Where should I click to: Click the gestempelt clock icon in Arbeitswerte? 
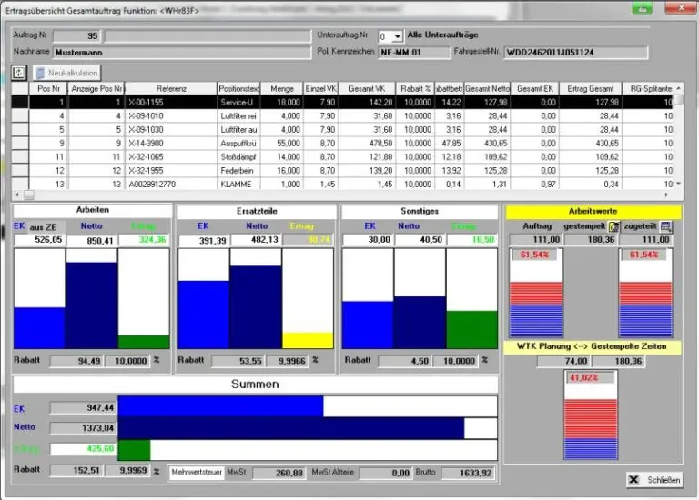click(613, 226)
